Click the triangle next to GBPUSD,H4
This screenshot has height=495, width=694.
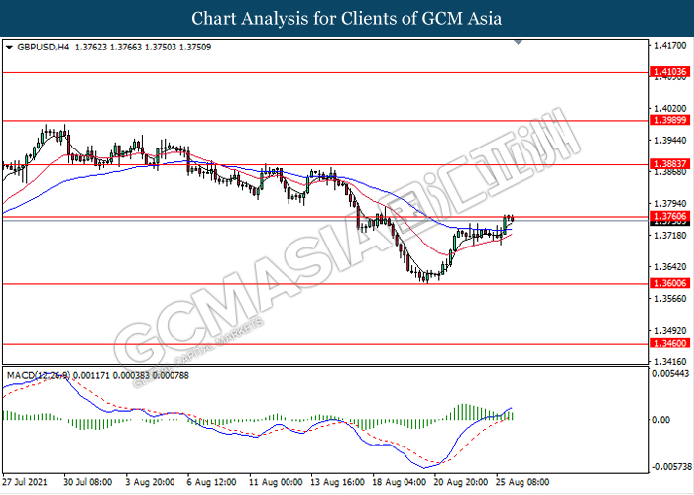point(9,48)
